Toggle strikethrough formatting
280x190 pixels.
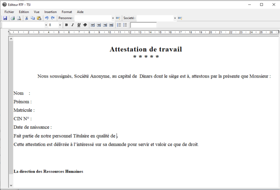click(x=85, y=25)
